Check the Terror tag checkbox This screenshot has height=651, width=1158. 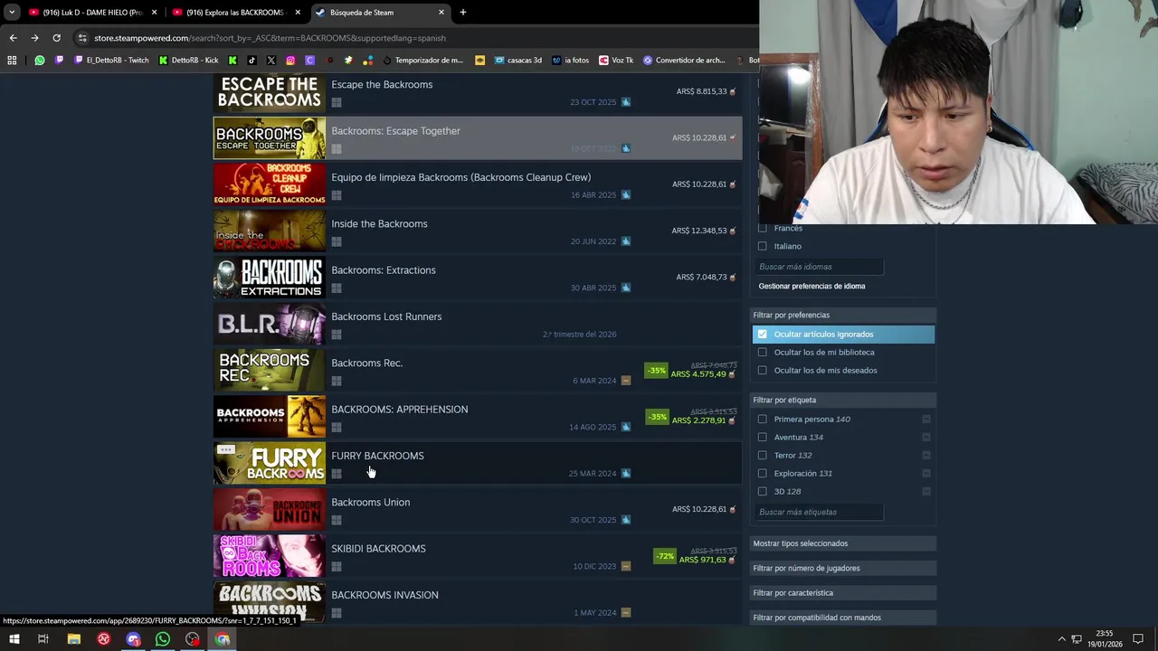point(762,456)
